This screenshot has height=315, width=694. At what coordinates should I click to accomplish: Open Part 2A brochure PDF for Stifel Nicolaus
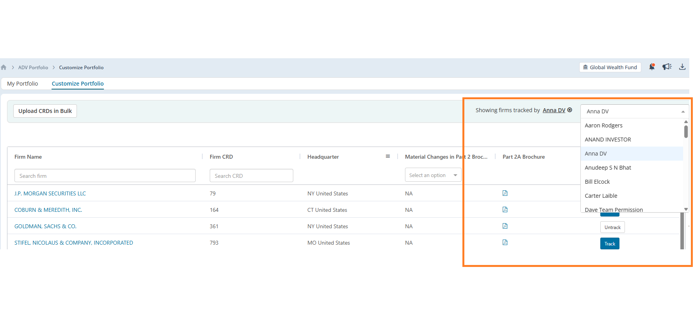point(505,242)
